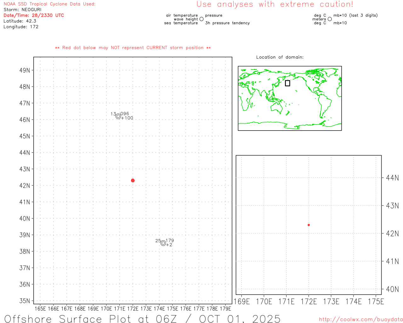403x323 pixels.
Task: Click the buoy station circle near 38.5N 174E
Action: (163, 243)
